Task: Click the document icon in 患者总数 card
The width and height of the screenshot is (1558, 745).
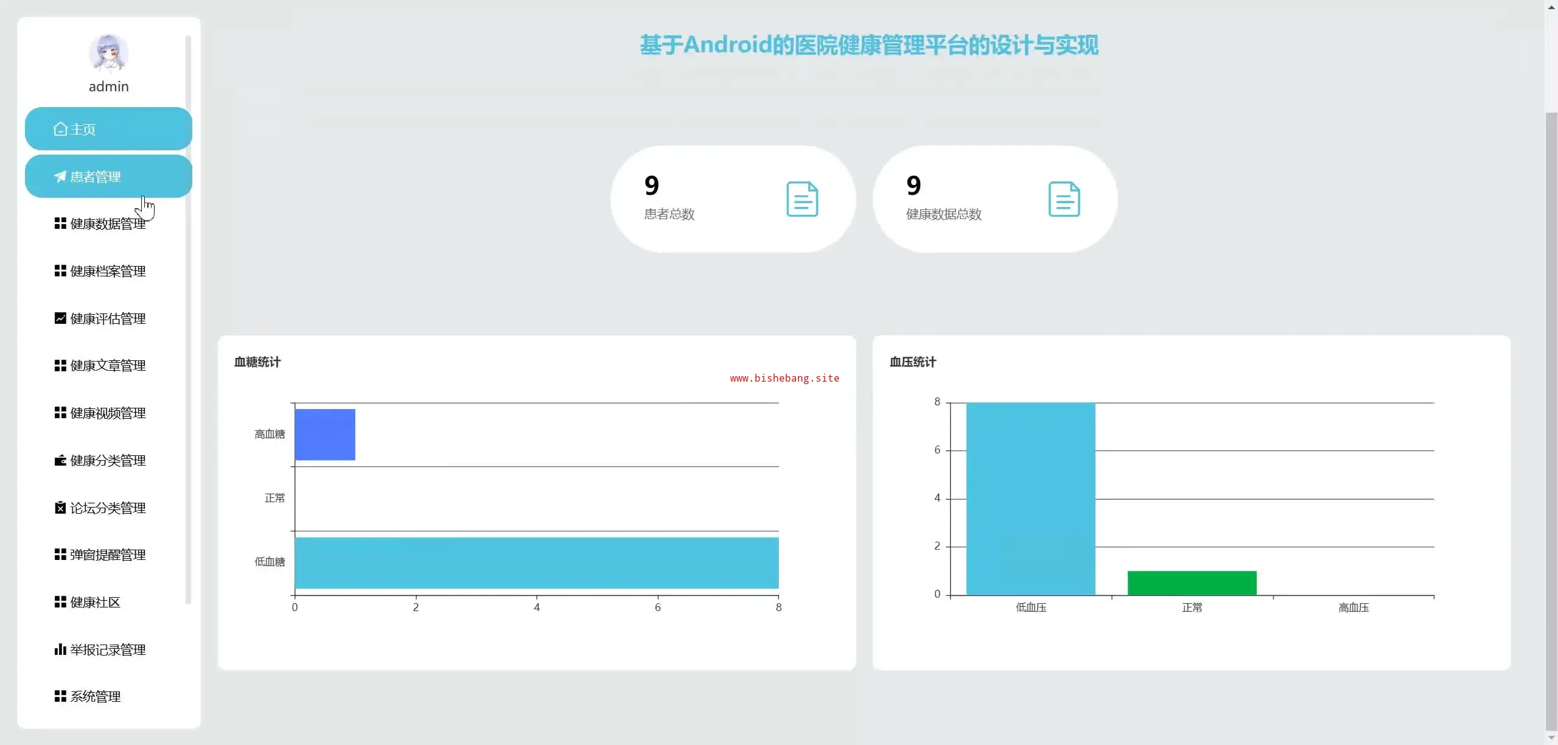Action: click(802, 199)
